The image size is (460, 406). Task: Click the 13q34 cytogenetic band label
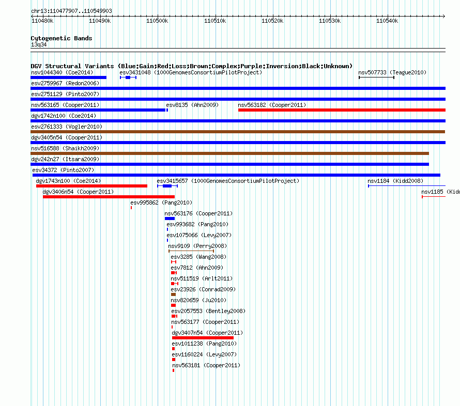pos(39,44)
